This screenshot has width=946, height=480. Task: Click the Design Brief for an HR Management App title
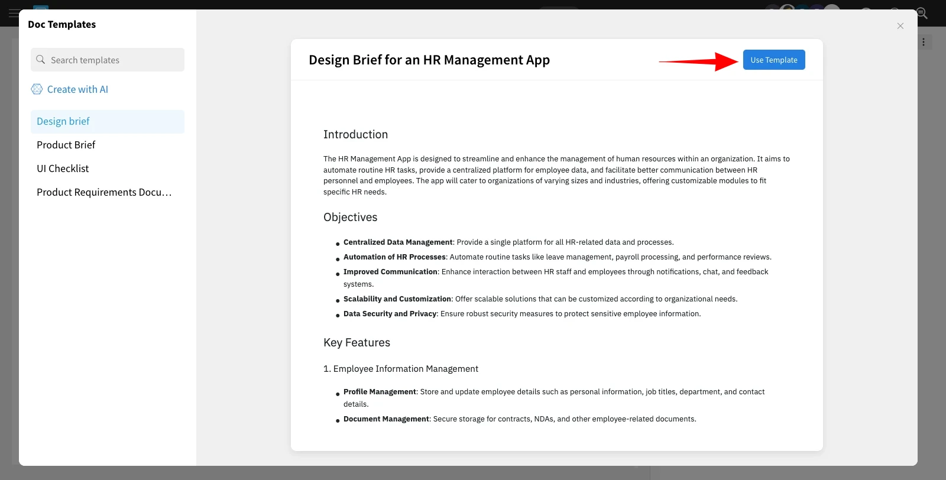point(429,60)
